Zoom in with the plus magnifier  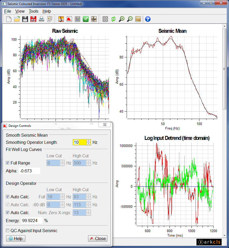click(x=122, y=19)
